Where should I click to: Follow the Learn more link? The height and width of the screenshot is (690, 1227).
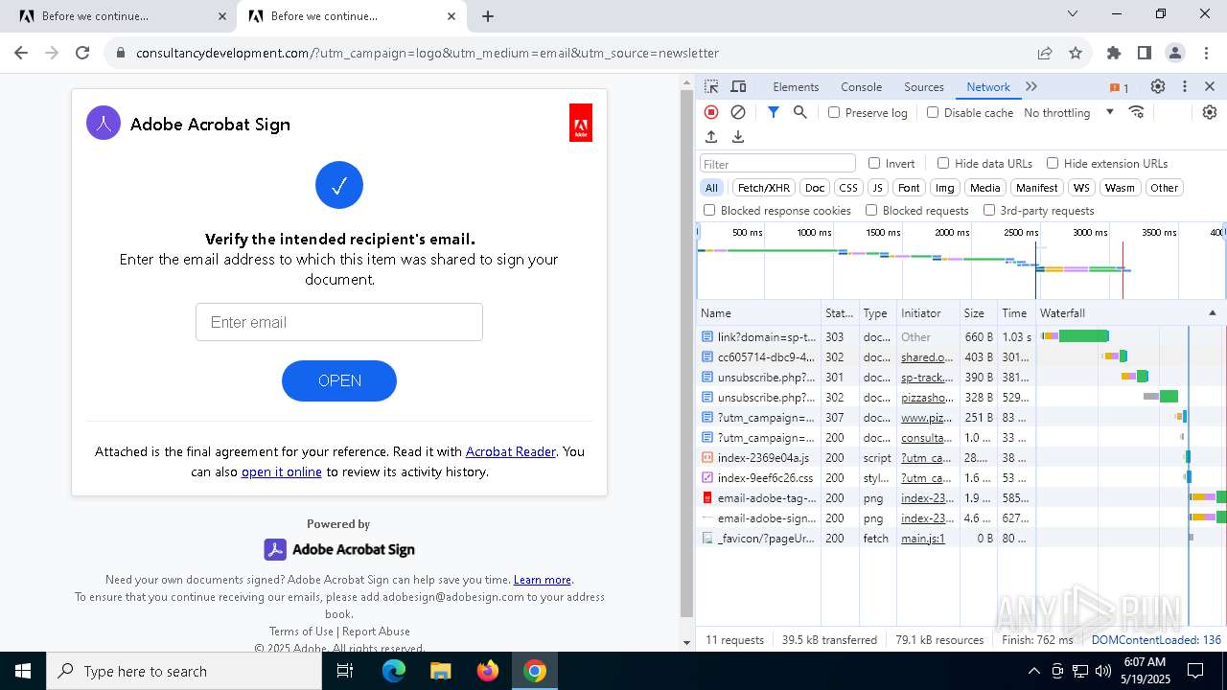[543, 580]
